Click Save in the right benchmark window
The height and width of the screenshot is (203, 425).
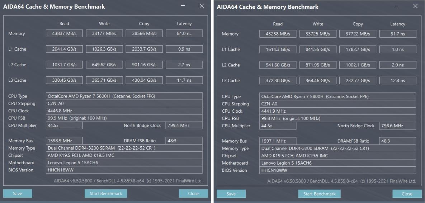click(x=231, y=194)
